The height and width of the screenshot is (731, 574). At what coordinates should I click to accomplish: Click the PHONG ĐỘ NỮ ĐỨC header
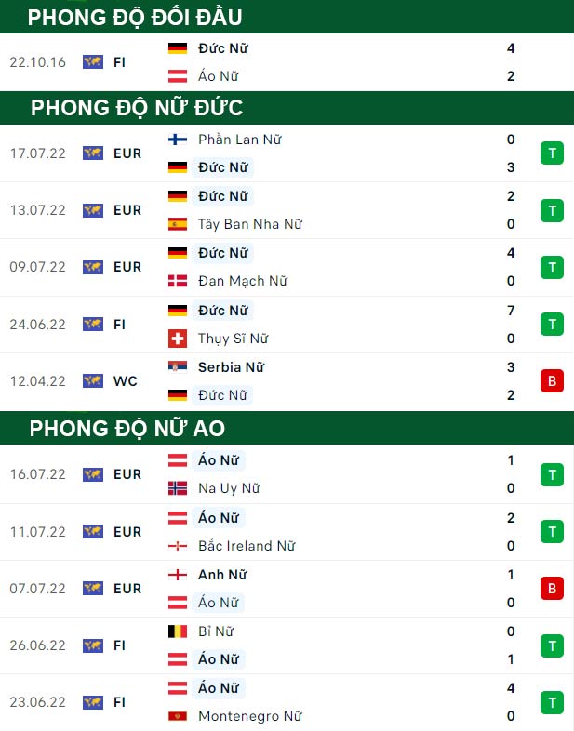point(137,108)
